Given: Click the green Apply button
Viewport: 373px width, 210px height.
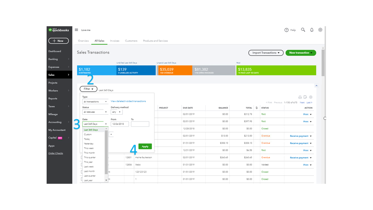Looking at the screenshot, I should 145,146.
